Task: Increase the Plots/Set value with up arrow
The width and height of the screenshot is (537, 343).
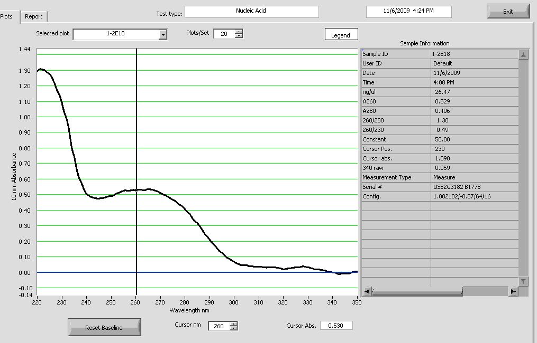Action: [x=239, y=32]
